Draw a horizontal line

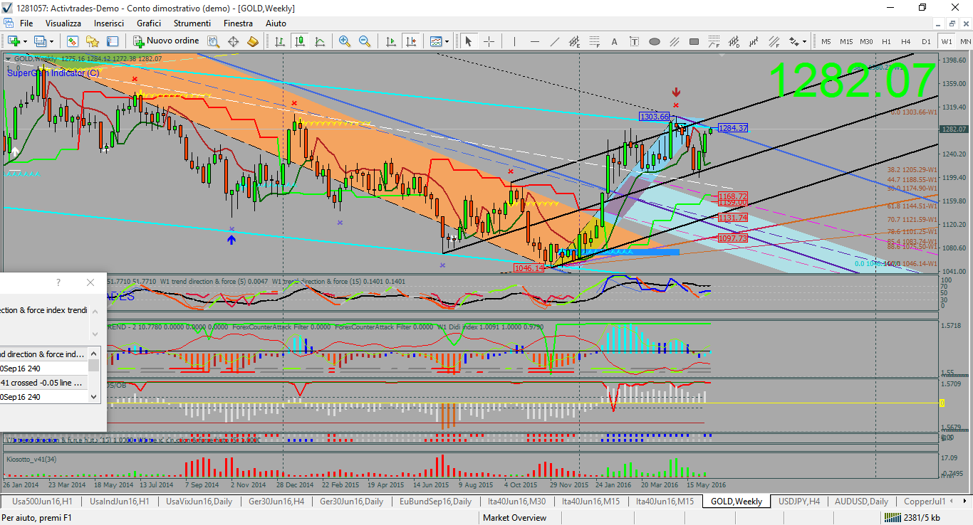coord(534,41)
